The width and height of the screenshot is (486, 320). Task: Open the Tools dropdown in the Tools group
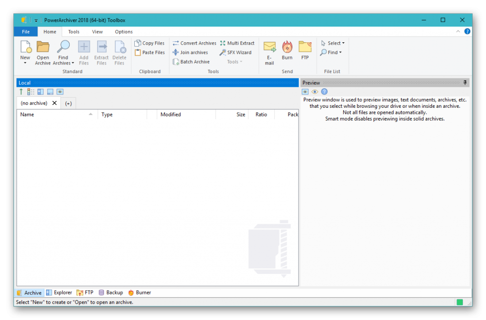[234, 61]
